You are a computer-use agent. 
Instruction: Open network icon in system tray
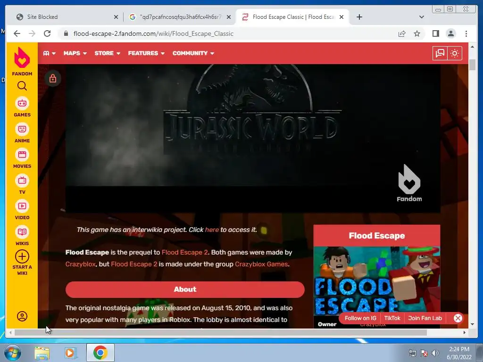[412, 353]
